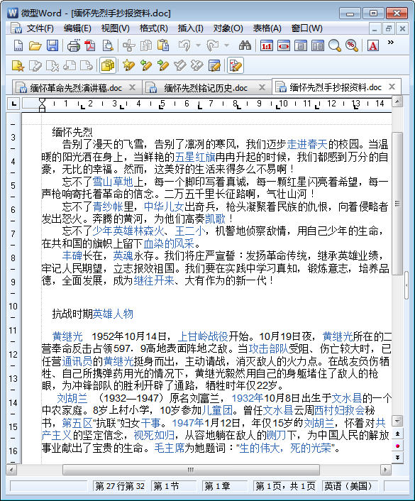Cut selection with the scissors icon
Screen dimensions: 415x501
tap(128, 45)
